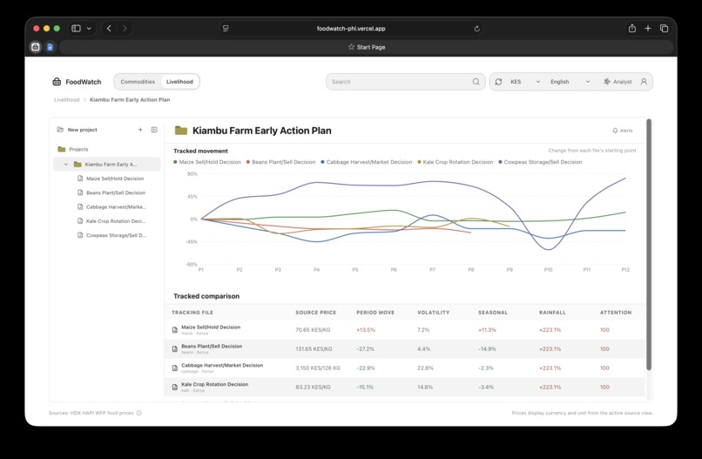Click the +13.5% period move value
Screen dimensions: 702x459
point(366,330)
